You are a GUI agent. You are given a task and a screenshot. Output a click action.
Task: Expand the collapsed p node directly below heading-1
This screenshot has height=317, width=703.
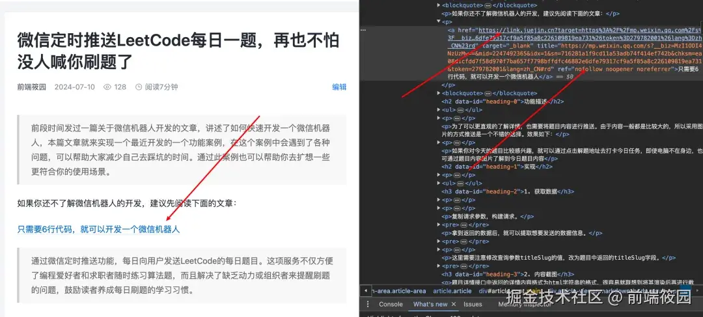[x=439, y=175]
